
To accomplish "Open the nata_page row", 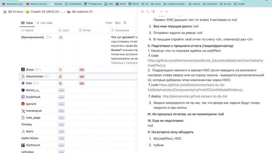I will (x=33, y=118).
